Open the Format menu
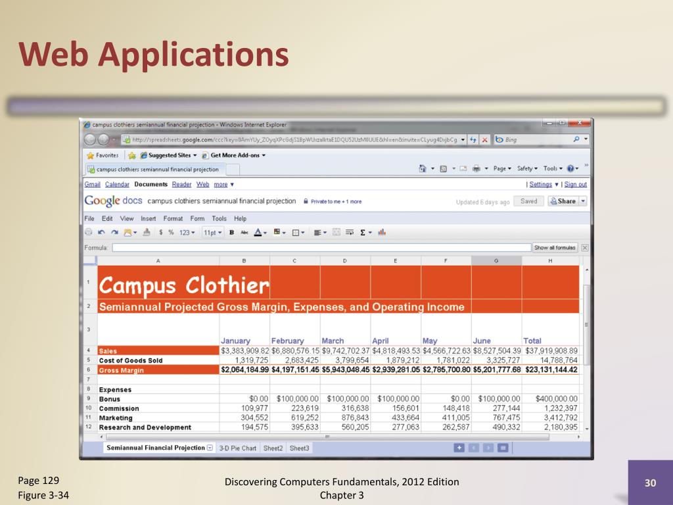The width and height of the screenshot is (673, 505). (173, 218)
